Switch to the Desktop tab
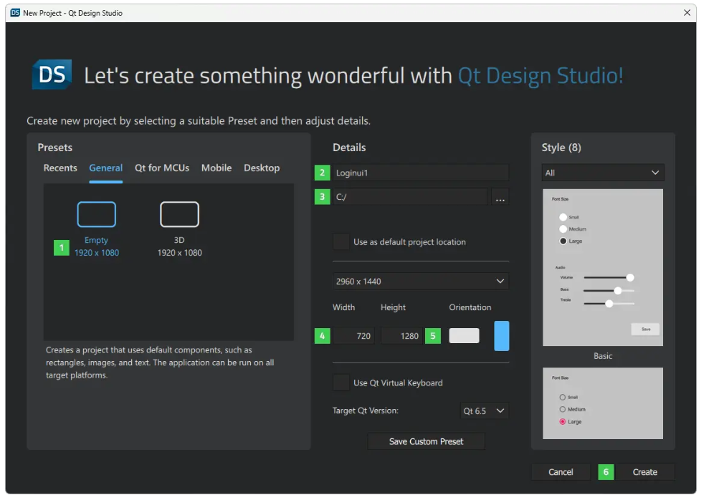The width and height of the screenshot is (709, 500). coord(262,168)
